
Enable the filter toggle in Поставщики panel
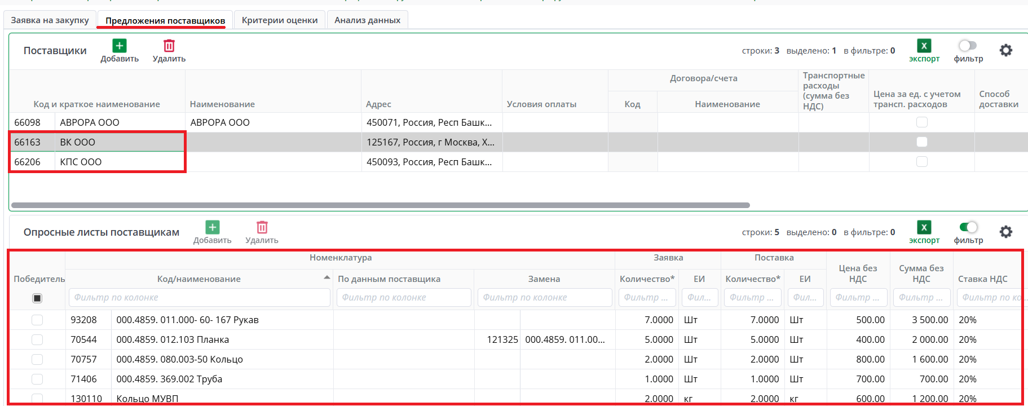[x=968, y=46]
